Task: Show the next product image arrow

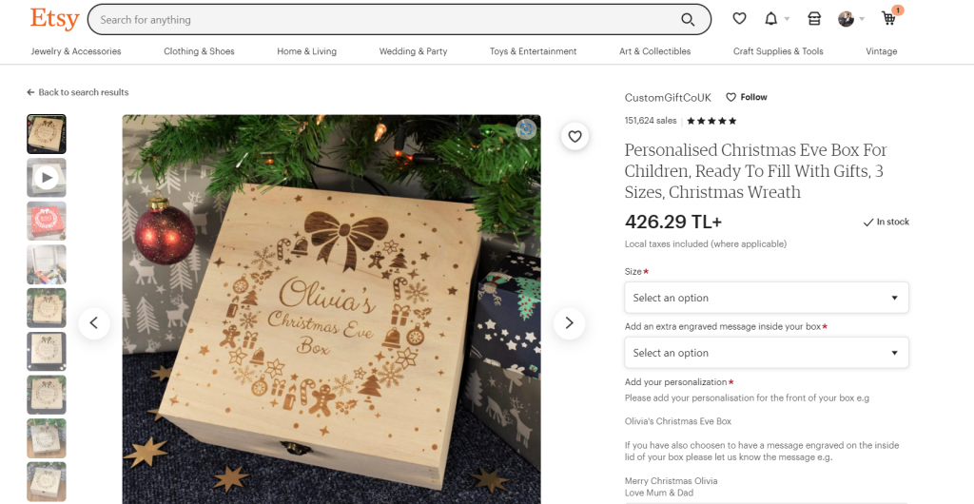Action: pos(569,322)
